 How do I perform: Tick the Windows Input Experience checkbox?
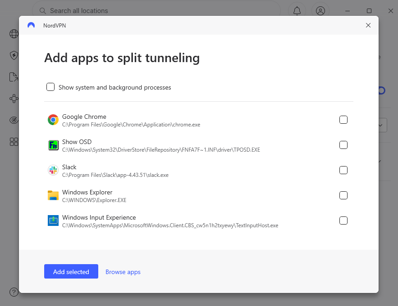point(343,220)
